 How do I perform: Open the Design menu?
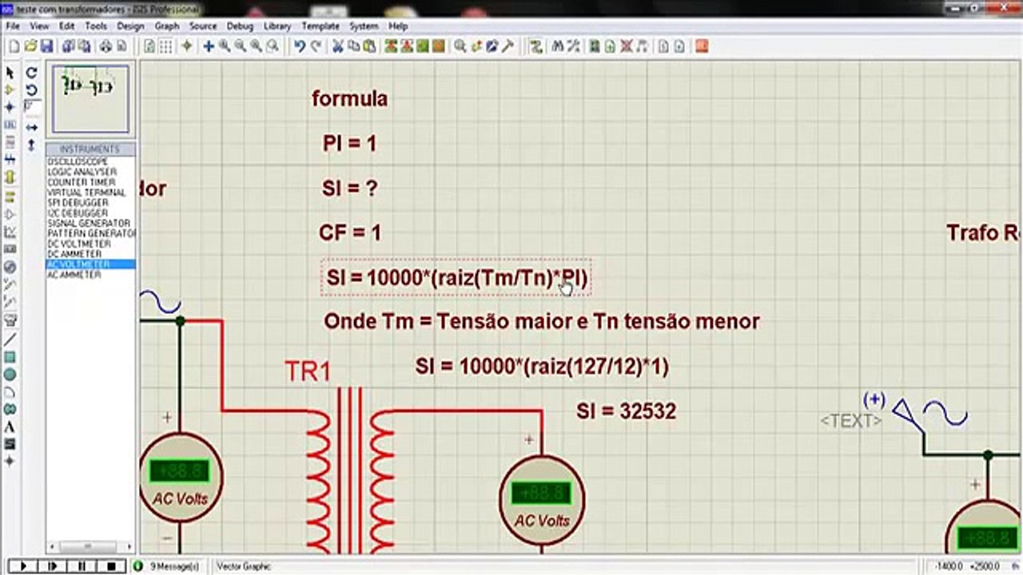click(131, 26)
